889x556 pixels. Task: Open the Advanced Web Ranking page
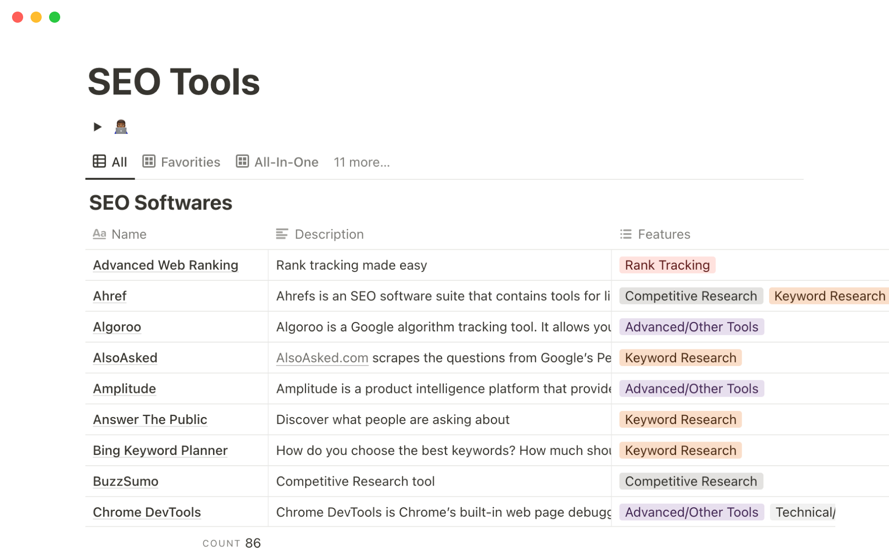(x=165, y=265)
